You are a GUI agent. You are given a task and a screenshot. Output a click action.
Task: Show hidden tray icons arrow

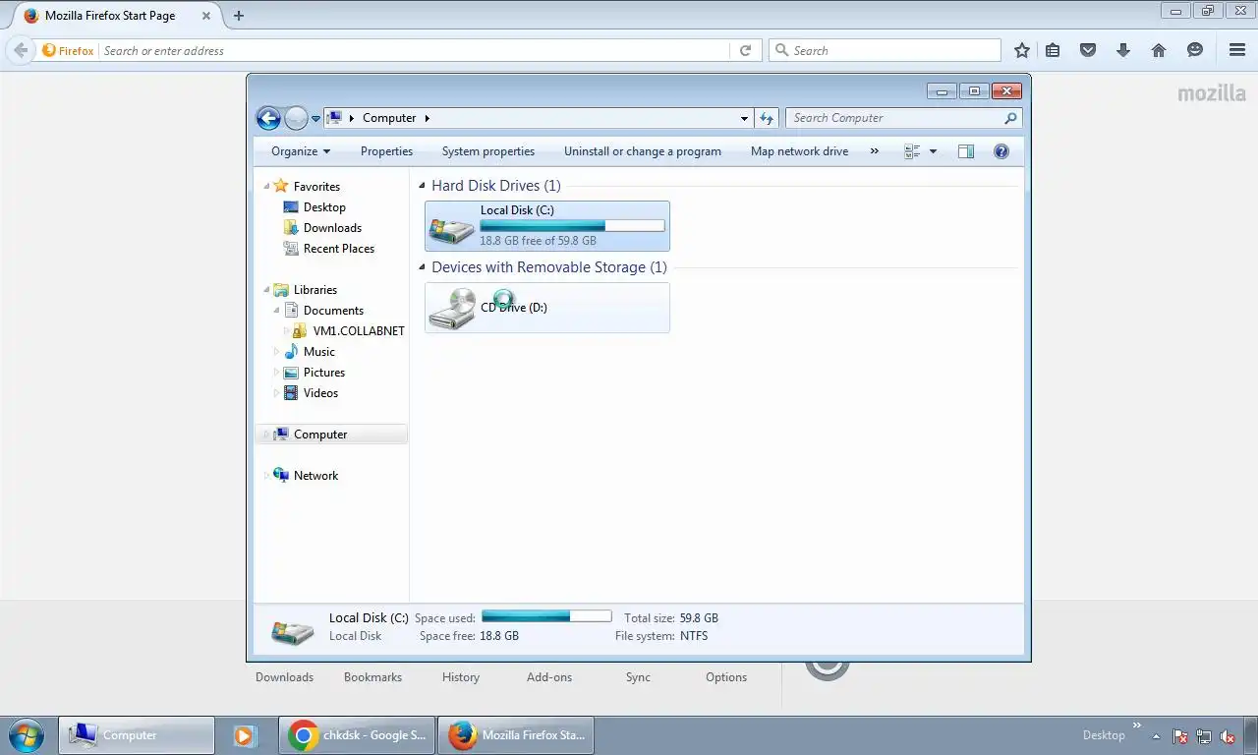(1155, 736)
